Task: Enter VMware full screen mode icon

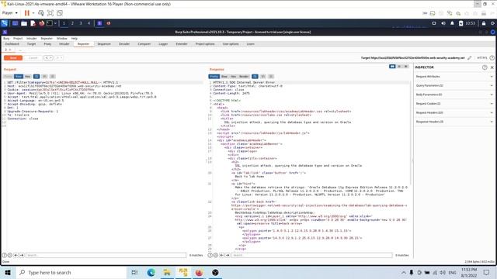Action: pos(50,13)
